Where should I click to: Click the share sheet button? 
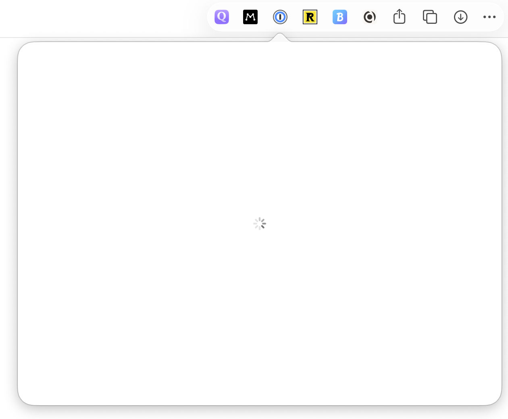pos(399,17)
